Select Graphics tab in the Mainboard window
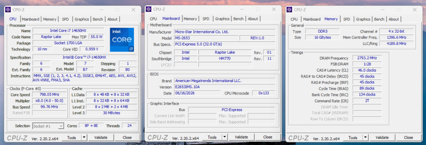Screen dimensions: 426x145 point(222,19)
